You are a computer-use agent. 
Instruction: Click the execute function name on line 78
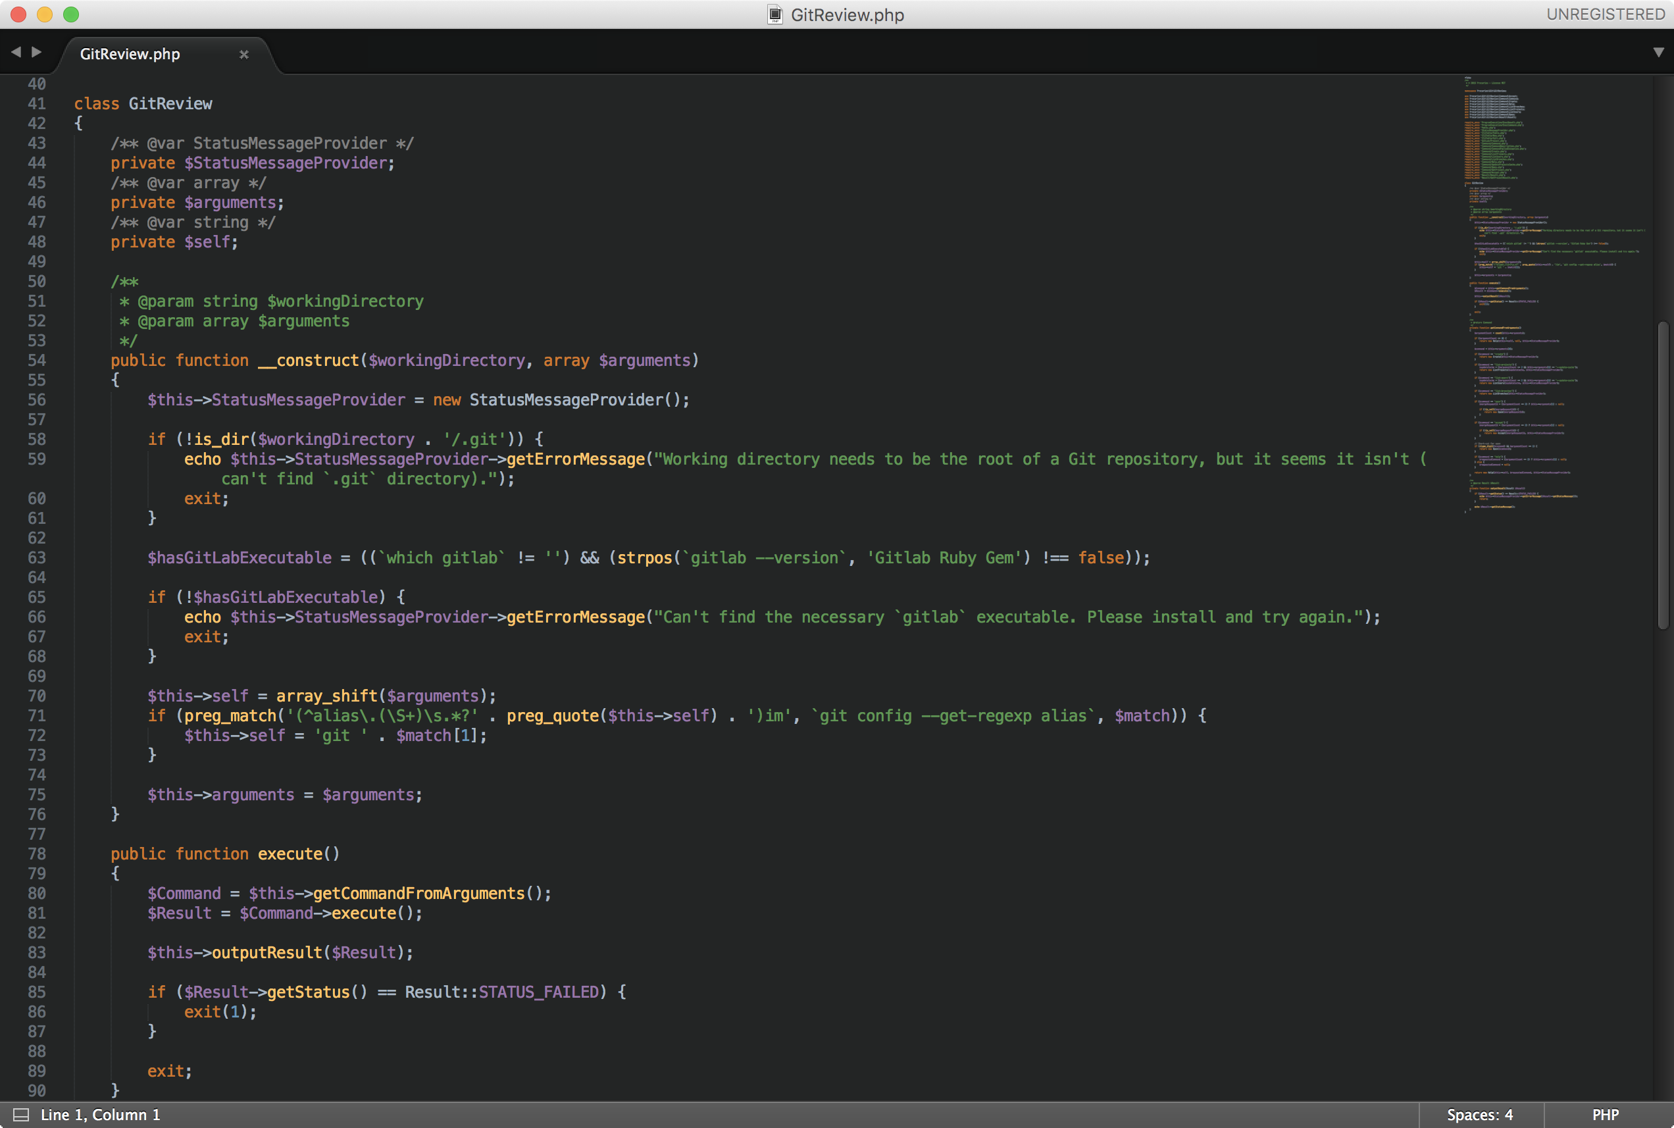[x=290, y=854]
